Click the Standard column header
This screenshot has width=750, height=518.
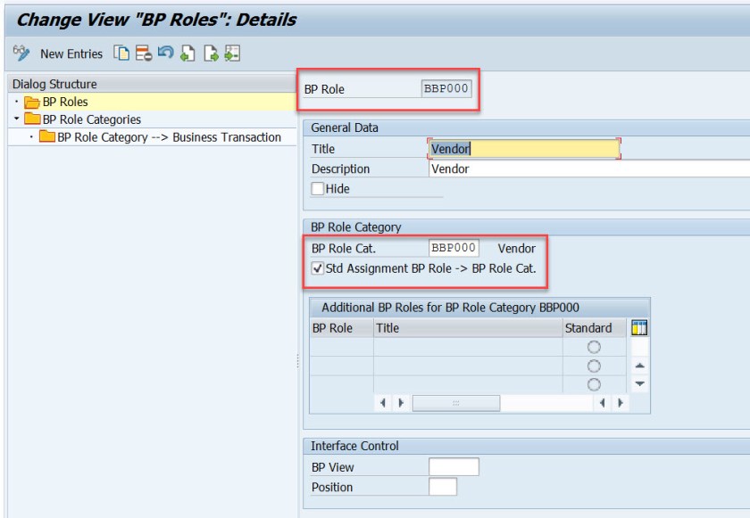point(587,327)
